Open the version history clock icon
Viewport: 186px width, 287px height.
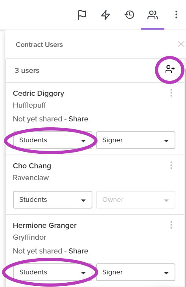point(129,15)
